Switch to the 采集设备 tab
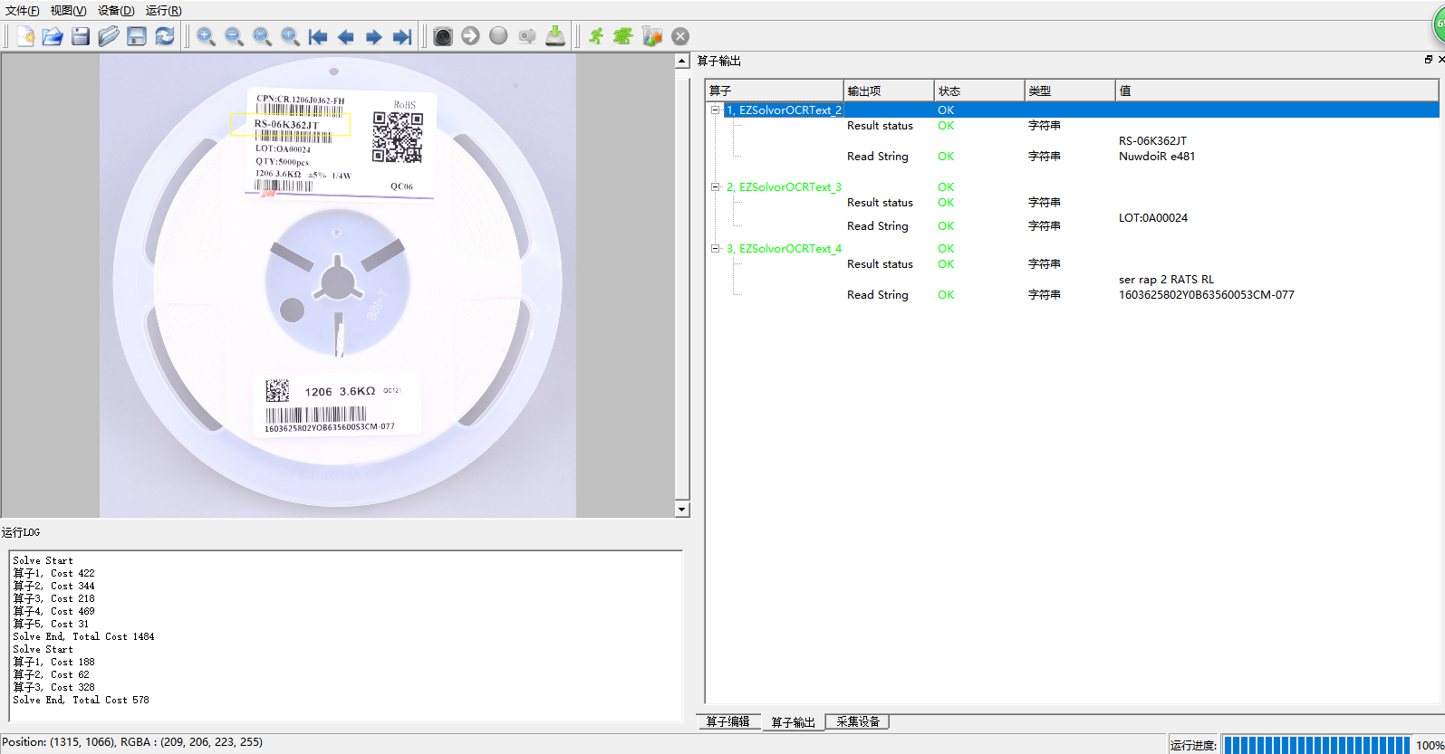This screenshot has width=1445, height=754. click(858, 721)
